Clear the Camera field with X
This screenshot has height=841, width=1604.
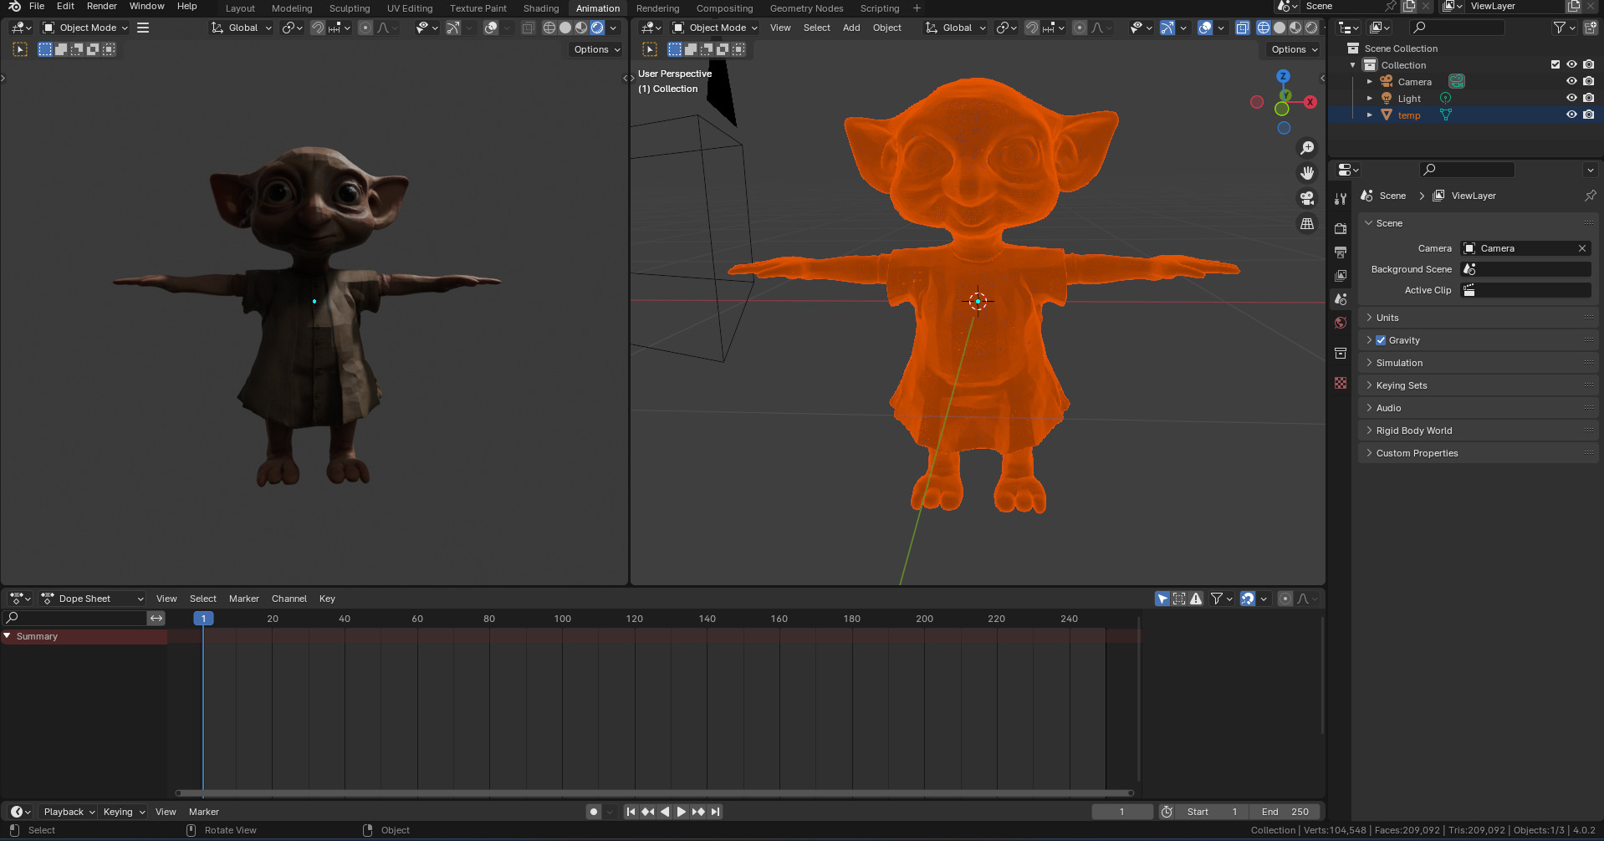point(1582,248)
